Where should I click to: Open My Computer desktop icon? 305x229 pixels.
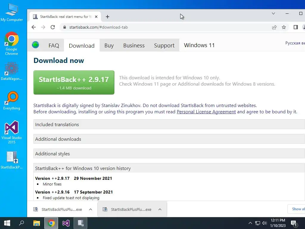12,13
